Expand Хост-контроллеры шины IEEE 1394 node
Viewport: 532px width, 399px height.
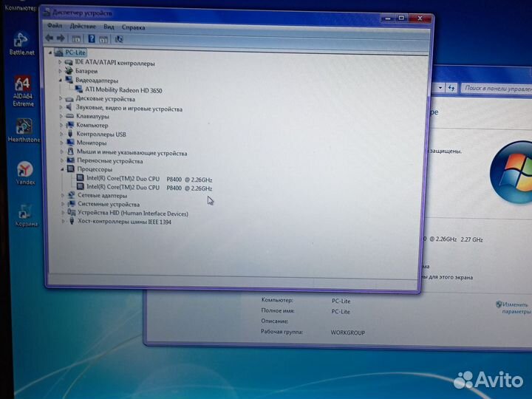coord(63,221)
